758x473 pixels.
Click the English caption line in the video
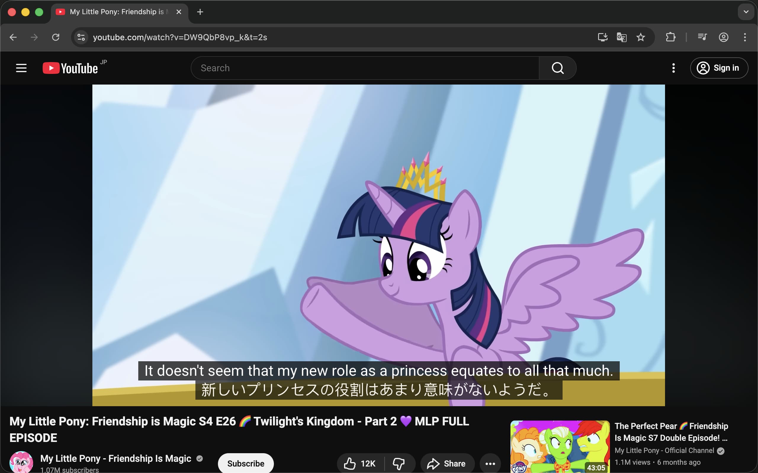point(379,371)
